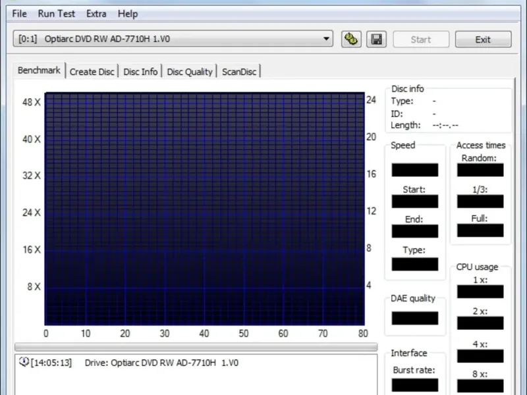This screenshot has height=395, width=527.
Task: Click the Burst rate result field
Action: click(415, 385)
